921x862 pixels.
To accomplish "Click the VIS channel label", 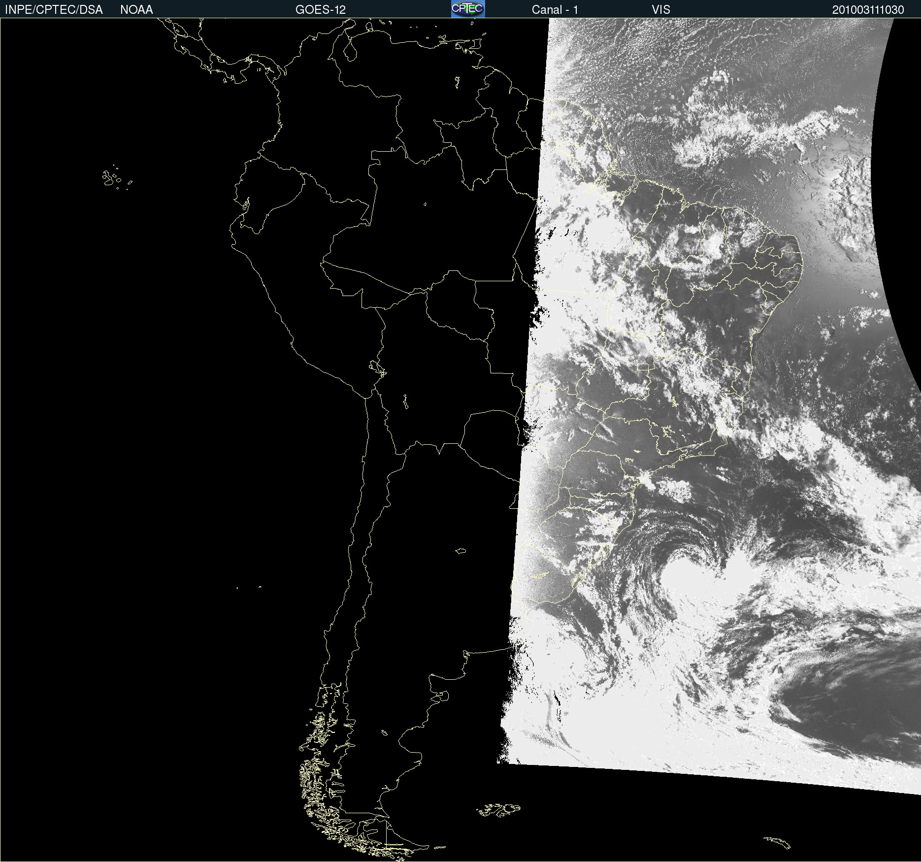I will click(x=661, y=9).
